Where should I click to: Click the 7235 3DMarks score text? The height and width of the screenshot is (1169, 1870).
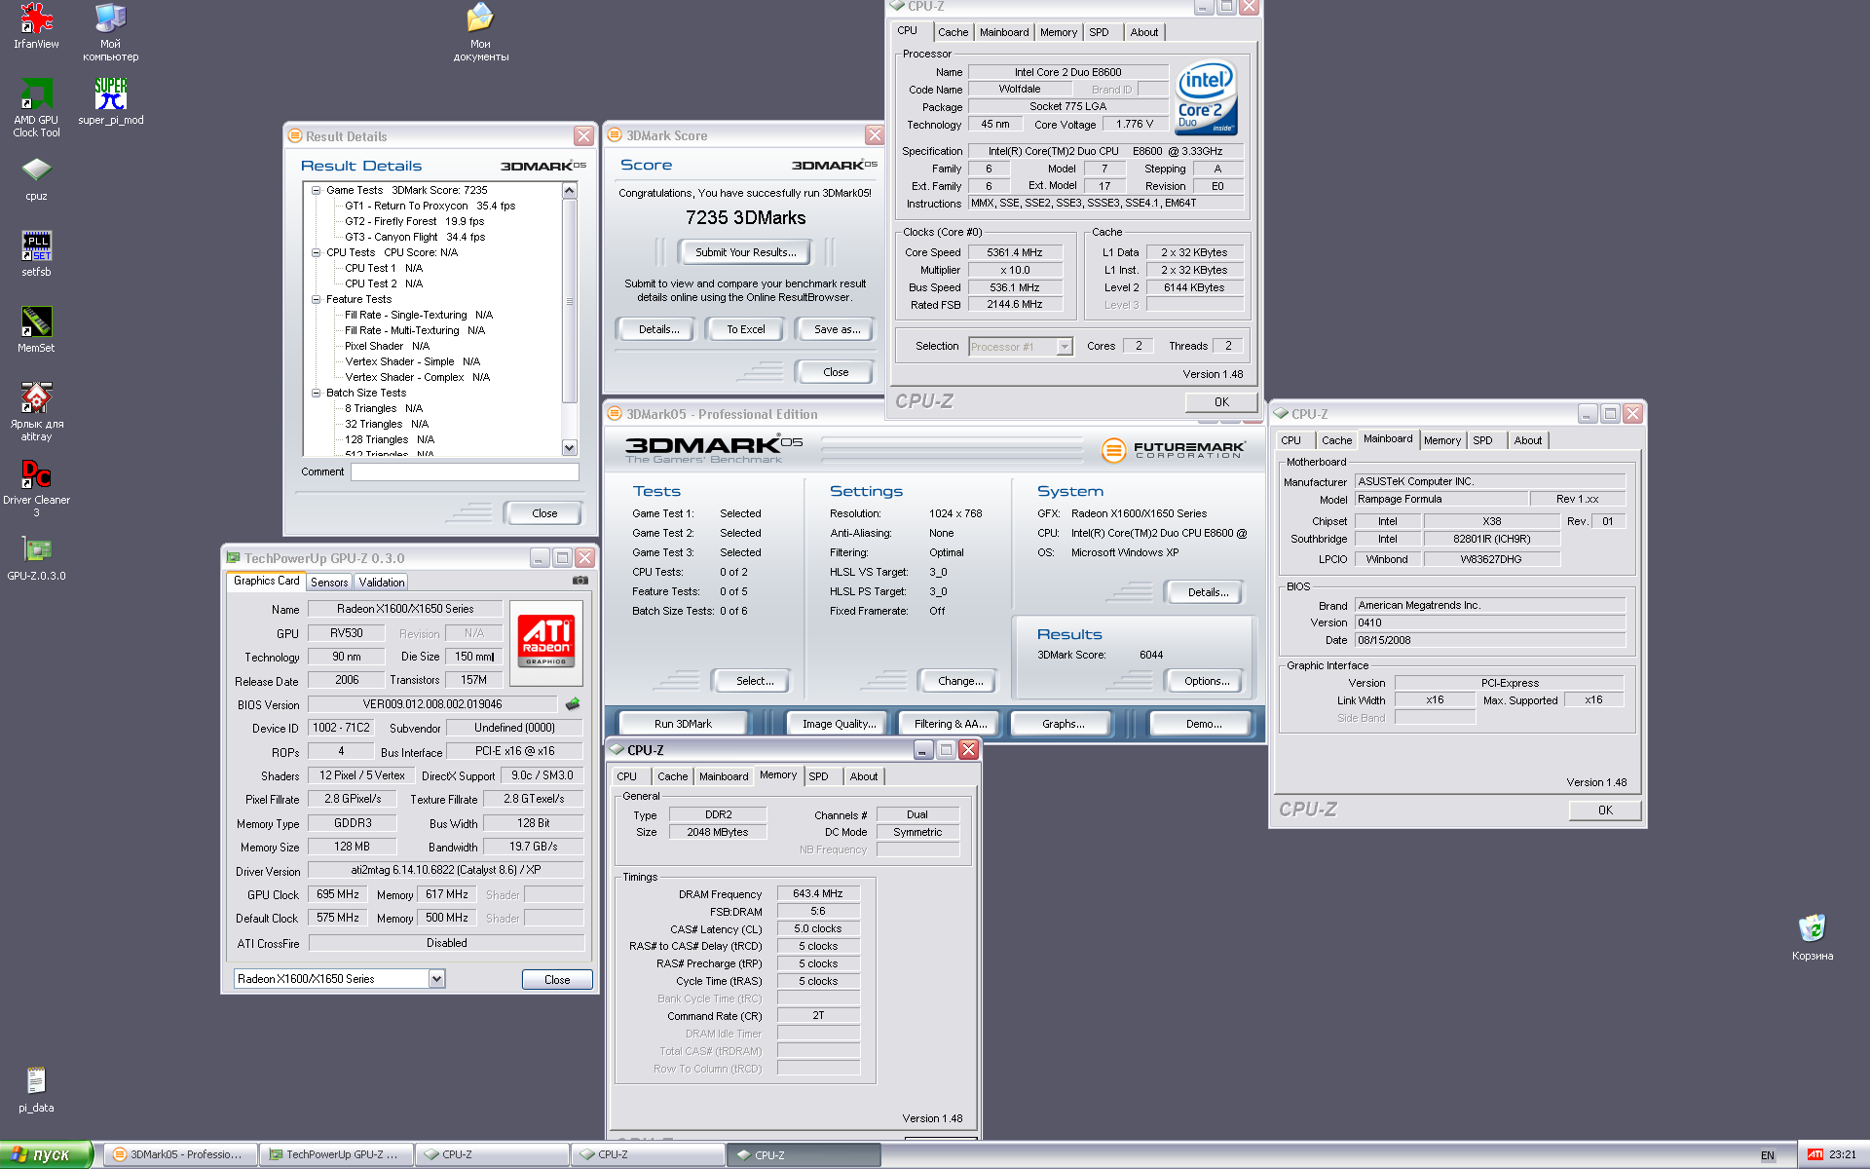(745, 217)
